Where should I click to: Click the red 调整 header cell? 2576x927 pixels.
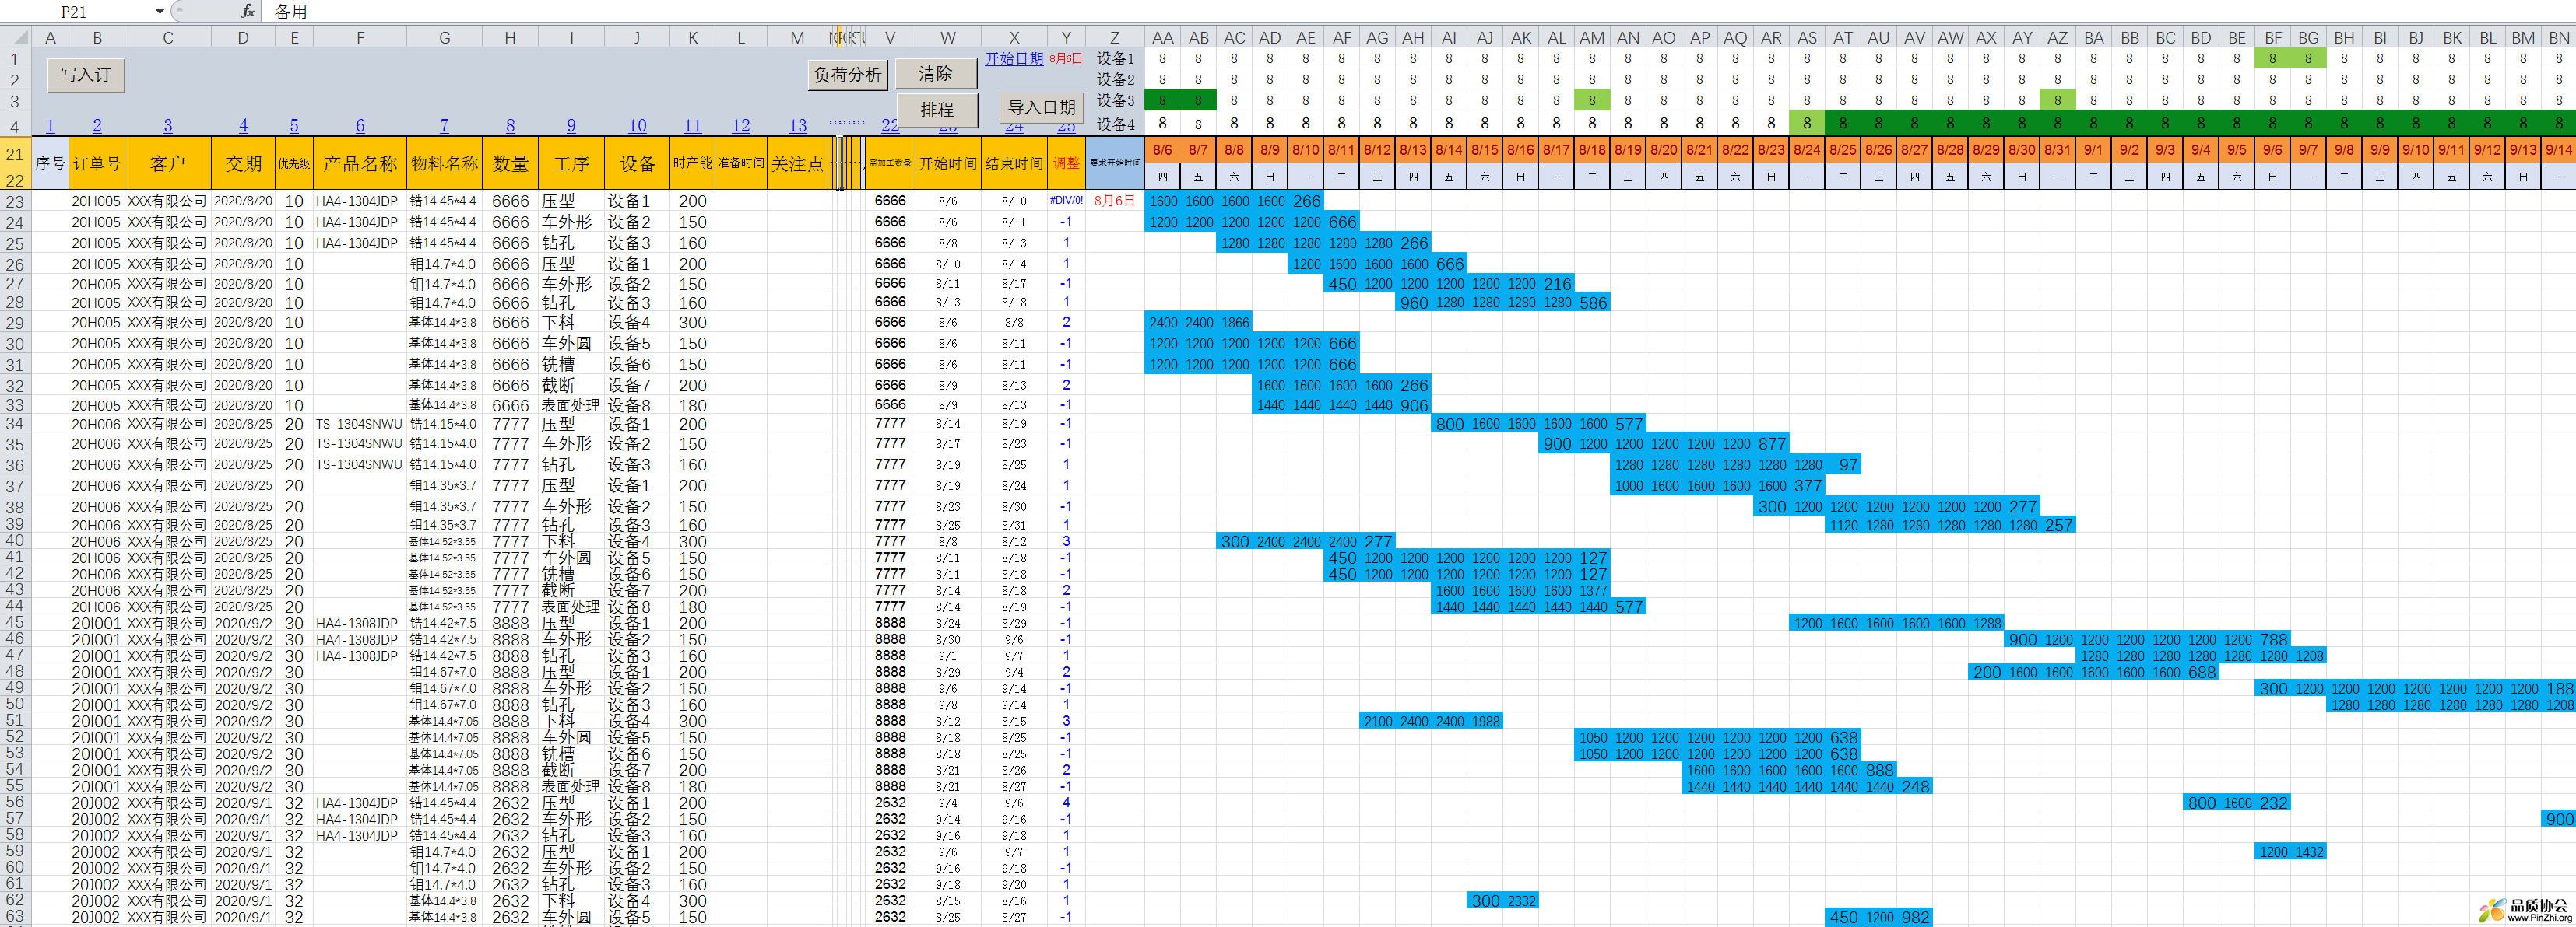point(1066,163)
